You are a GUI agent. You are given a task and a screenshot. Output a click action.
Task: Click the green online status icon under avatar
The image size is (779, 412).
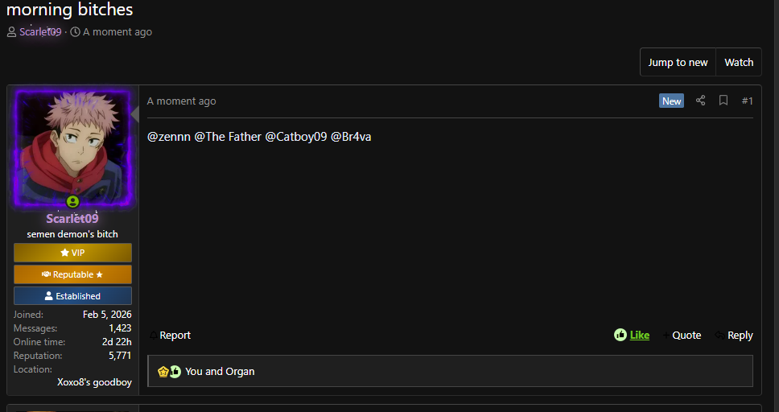(x=72, y=202)
